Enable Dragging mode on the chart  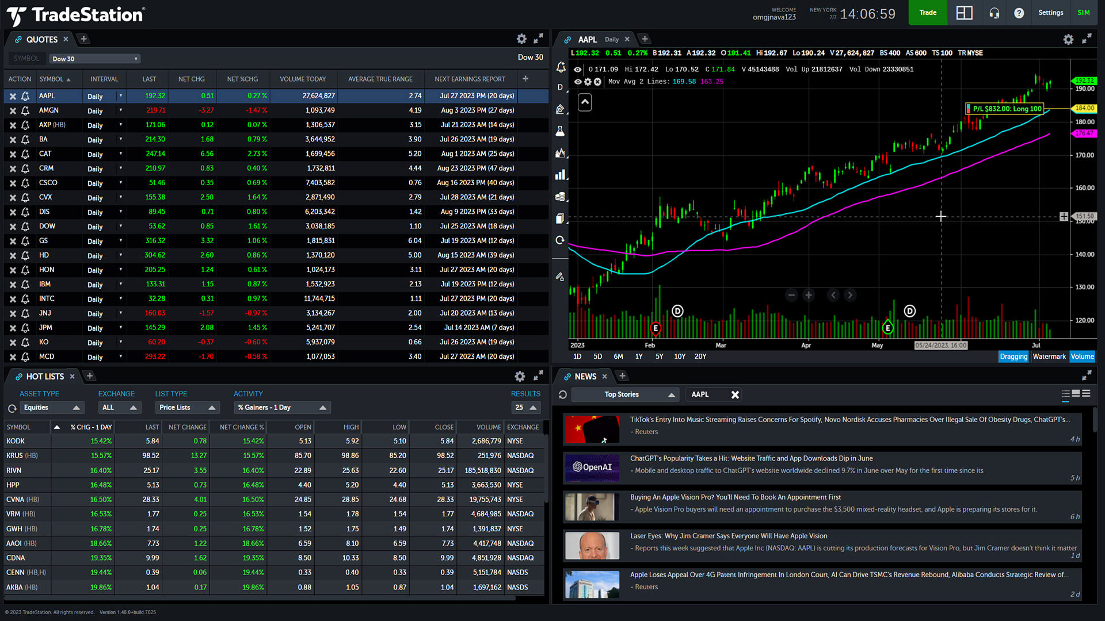[1013, 356]
